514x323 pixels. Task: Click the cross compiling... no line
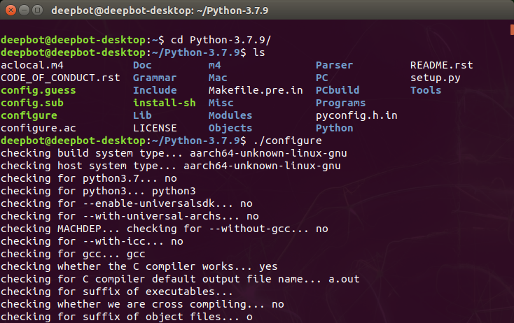(x=142, y=304)
